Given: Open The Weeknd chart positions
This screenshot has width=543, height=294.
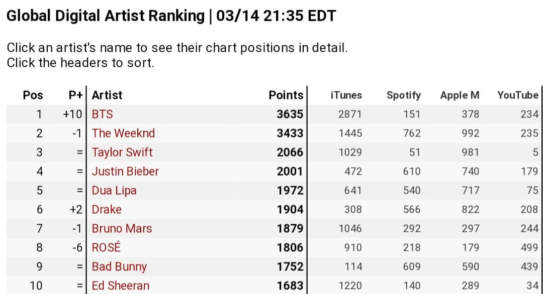Looking at the screenshot, I should click(x=123, y=133).
